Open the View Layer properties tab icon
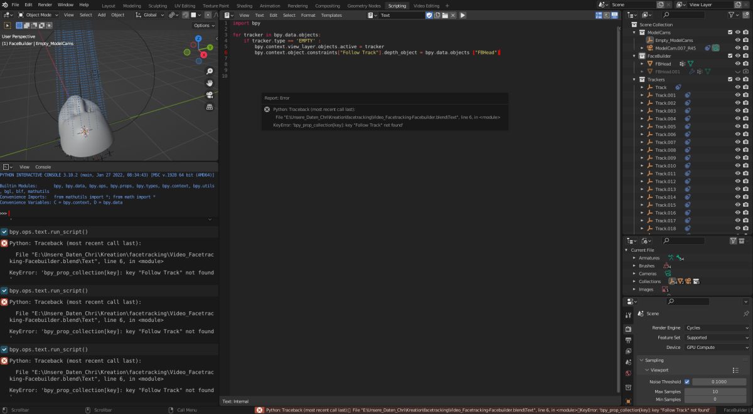Image resolution: width=753 pixels, height=414 pixels. click(x=628, y=351)
